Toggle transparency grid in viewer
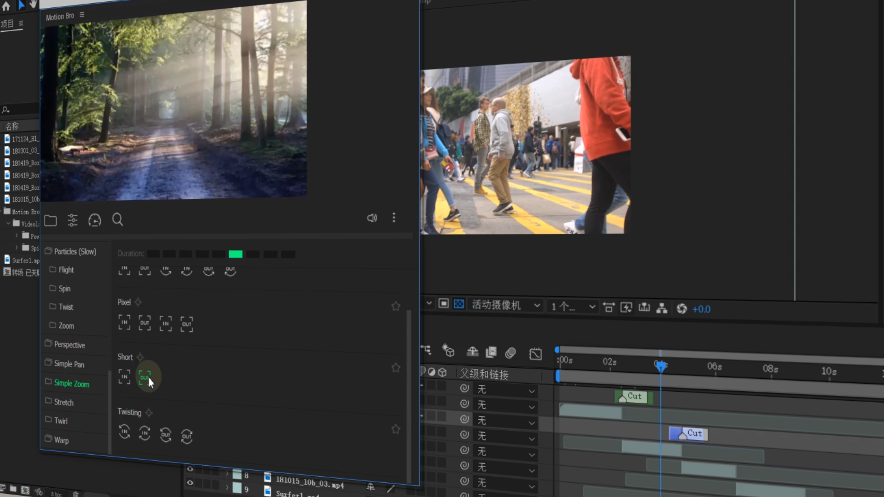884x497 pixels. point(459,304)
